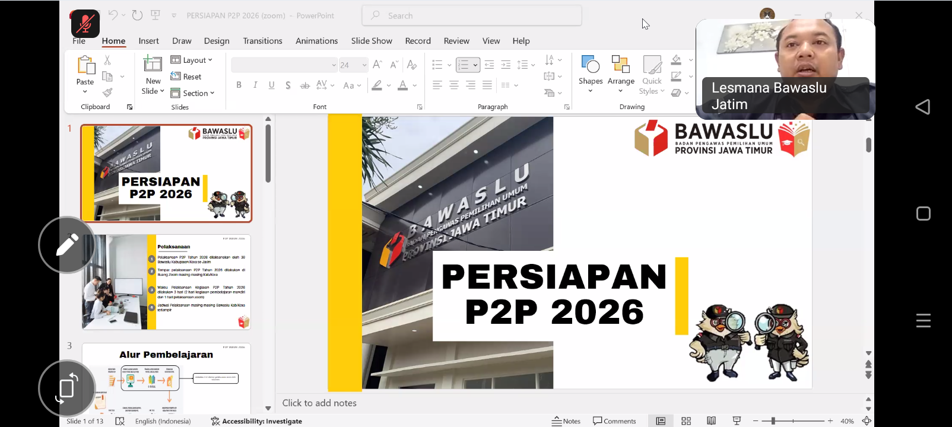
Task: Switch to the Slide Show tab
Action: (372, 41)
